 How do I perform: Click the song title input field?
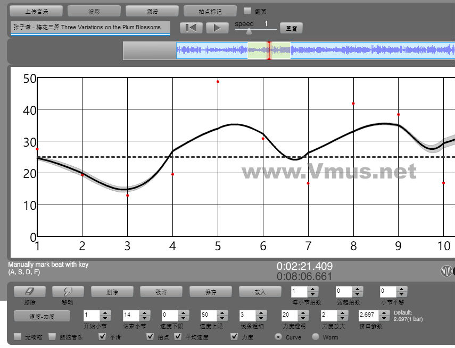click(89, 28)
